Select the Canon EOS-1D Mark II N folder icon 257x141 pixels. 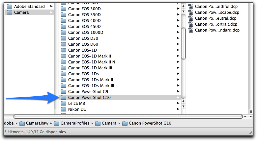pos(64,62)
